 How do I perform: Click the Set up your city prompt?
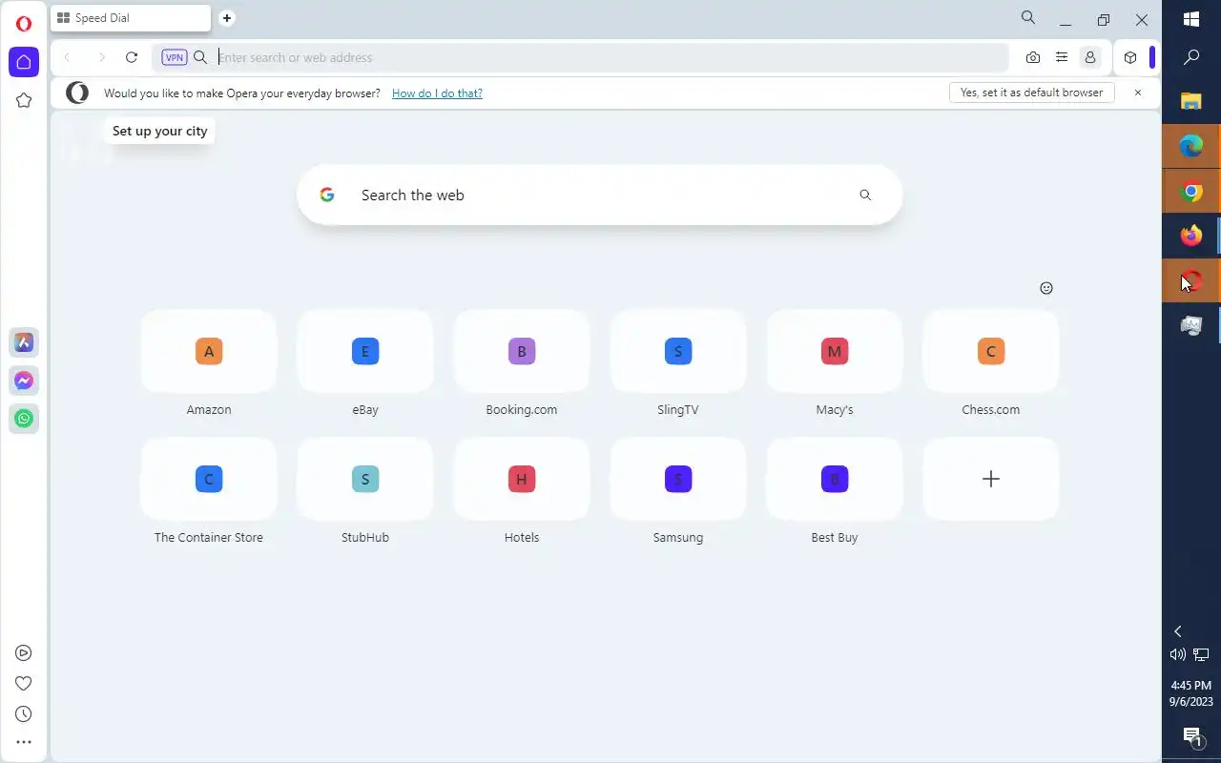point(159,131)
